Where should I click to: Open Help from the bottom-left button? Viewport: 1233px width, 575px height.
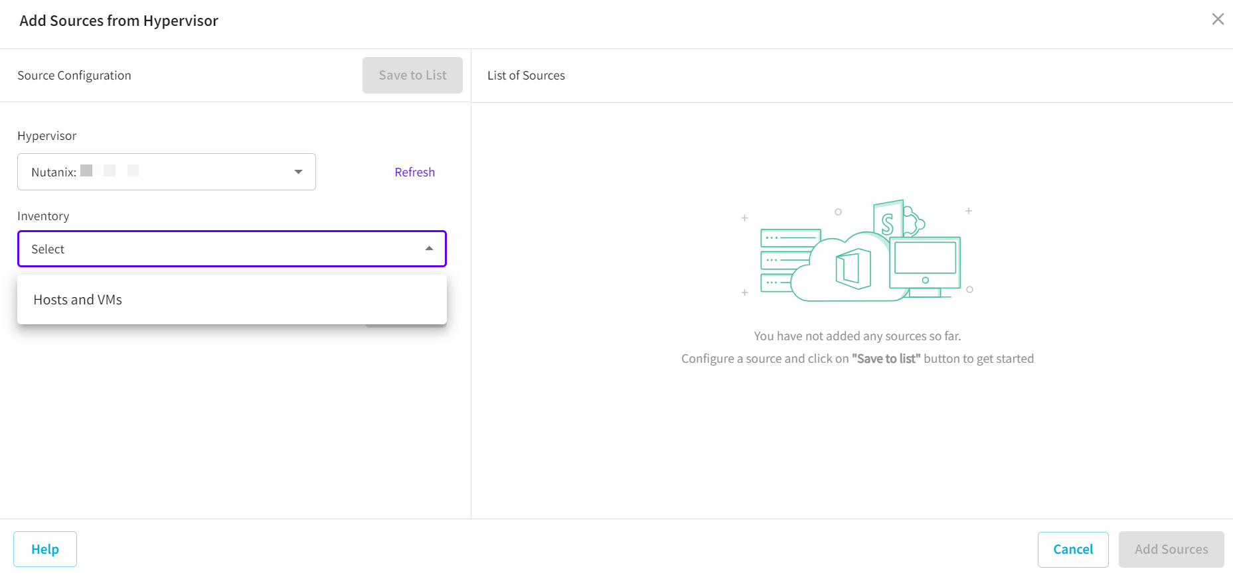[45, 549]
